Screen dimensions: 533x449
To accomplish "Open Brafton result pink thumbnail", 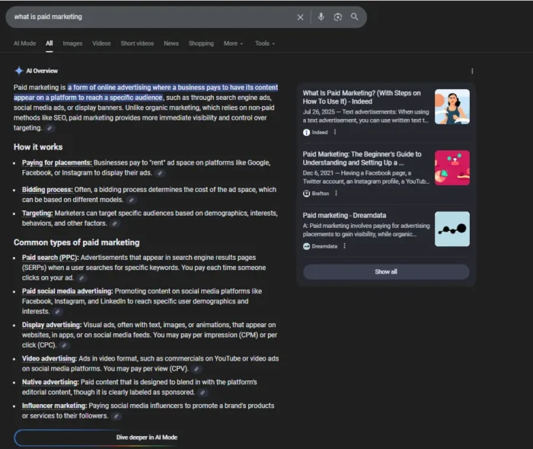I will pos(452,168).
